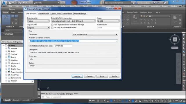
Task: Click the Open file quick-access icon
Action: [13, 3]
